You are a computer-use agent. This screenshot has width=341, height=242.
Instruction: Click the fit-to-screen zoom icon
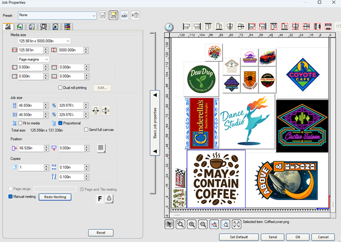point(237,224)
